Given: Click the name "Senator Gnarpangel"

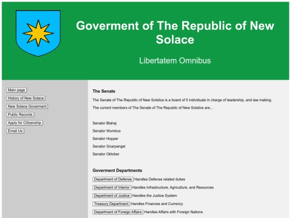Looking at the screenshot, I should 109,146.
